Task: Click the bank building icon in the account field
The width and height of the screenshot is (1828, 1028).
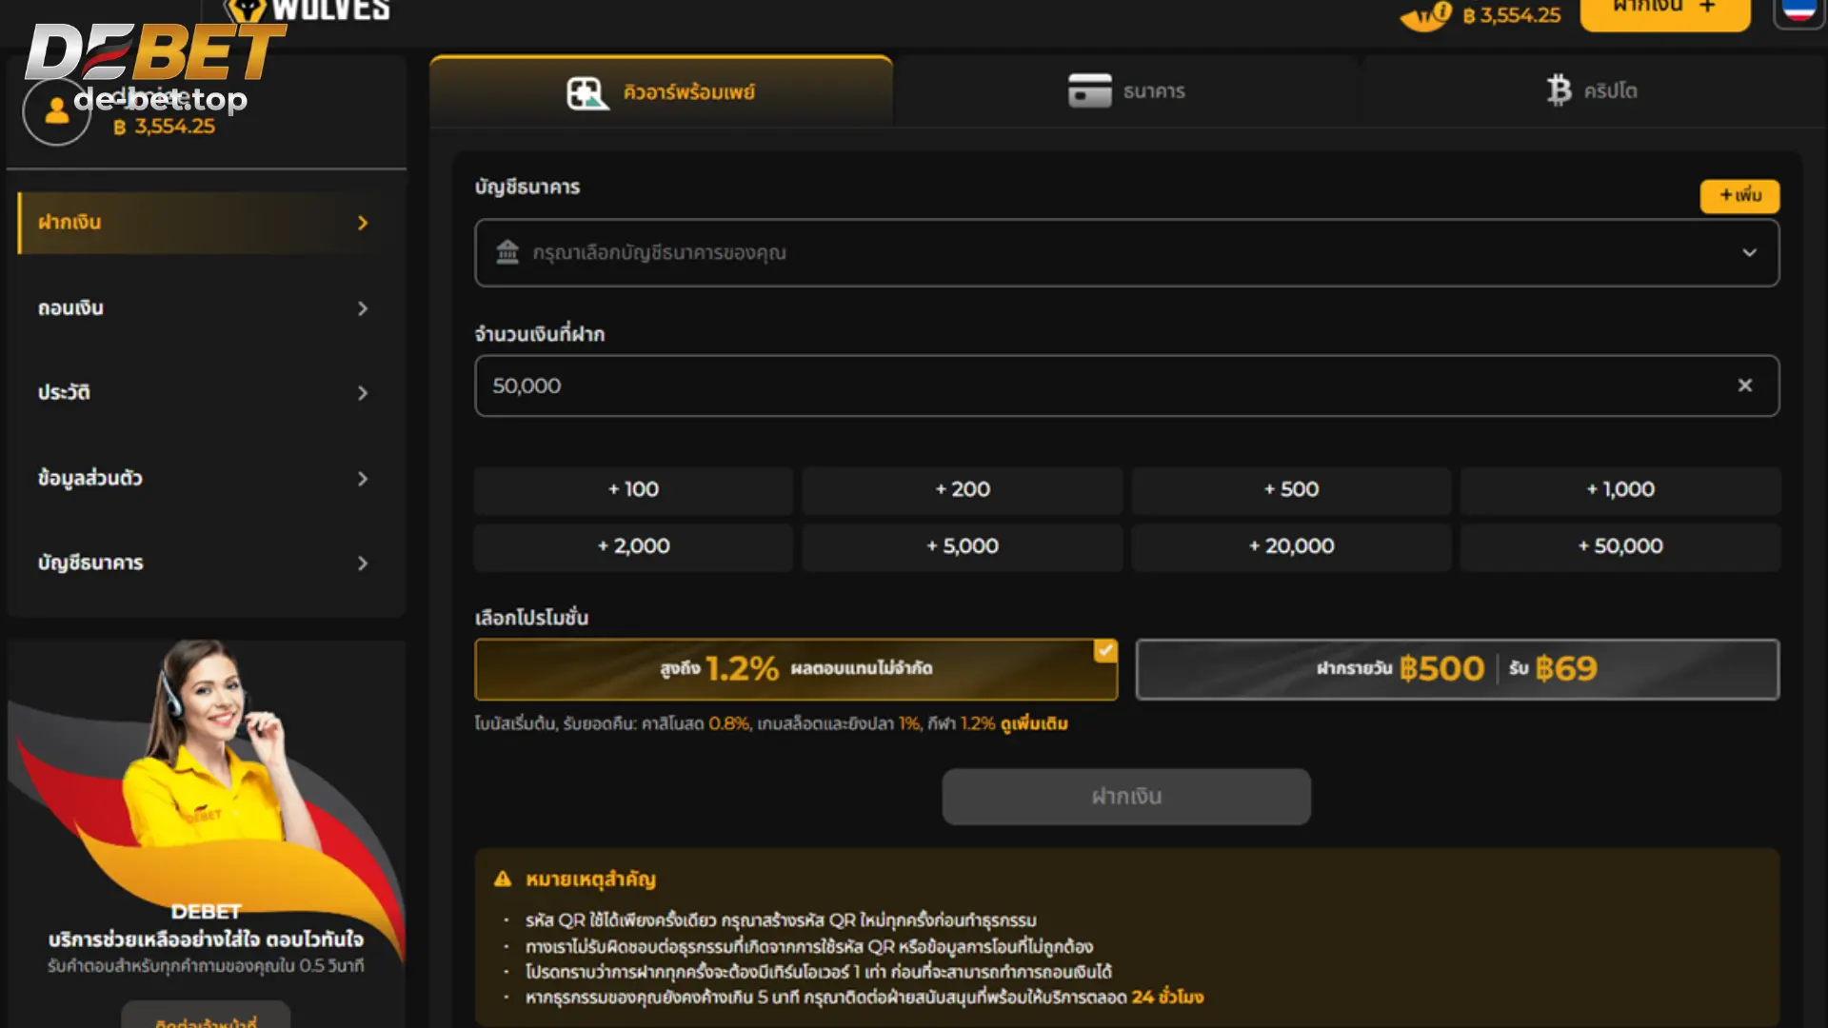Action: pyautogui.click(x=507, y=252)
